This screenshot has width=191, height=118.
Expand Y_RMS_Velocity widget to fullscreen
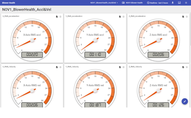click(124, 67)
